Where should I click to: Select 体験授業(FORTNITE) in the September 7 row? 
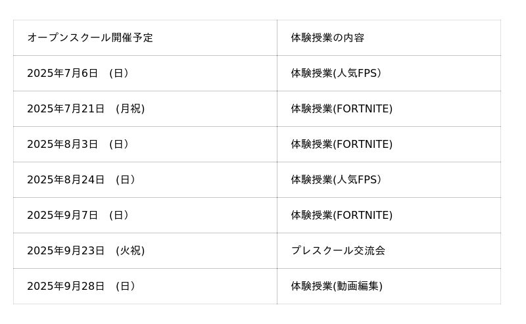tap(342, 215)
